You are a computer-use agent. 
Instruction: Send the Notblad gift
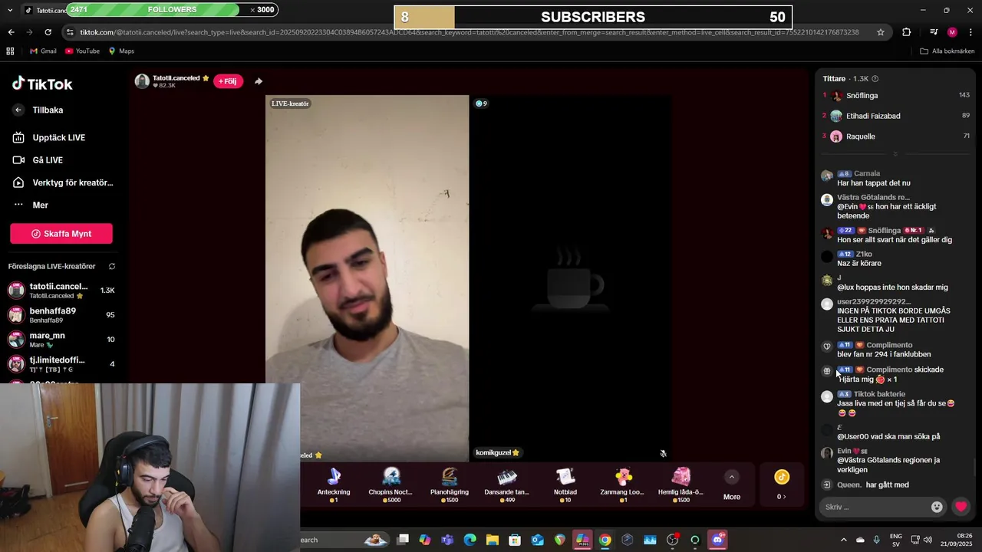565,485
